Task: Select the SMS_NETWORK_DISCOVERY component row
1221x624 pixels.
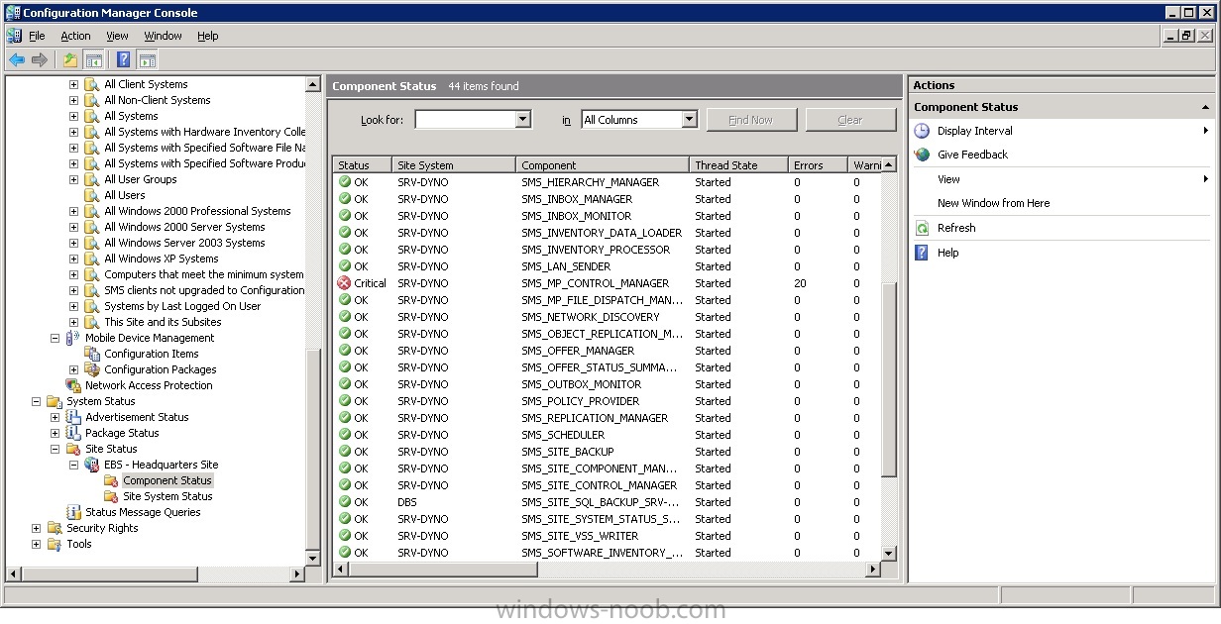Action: (607, 317)
